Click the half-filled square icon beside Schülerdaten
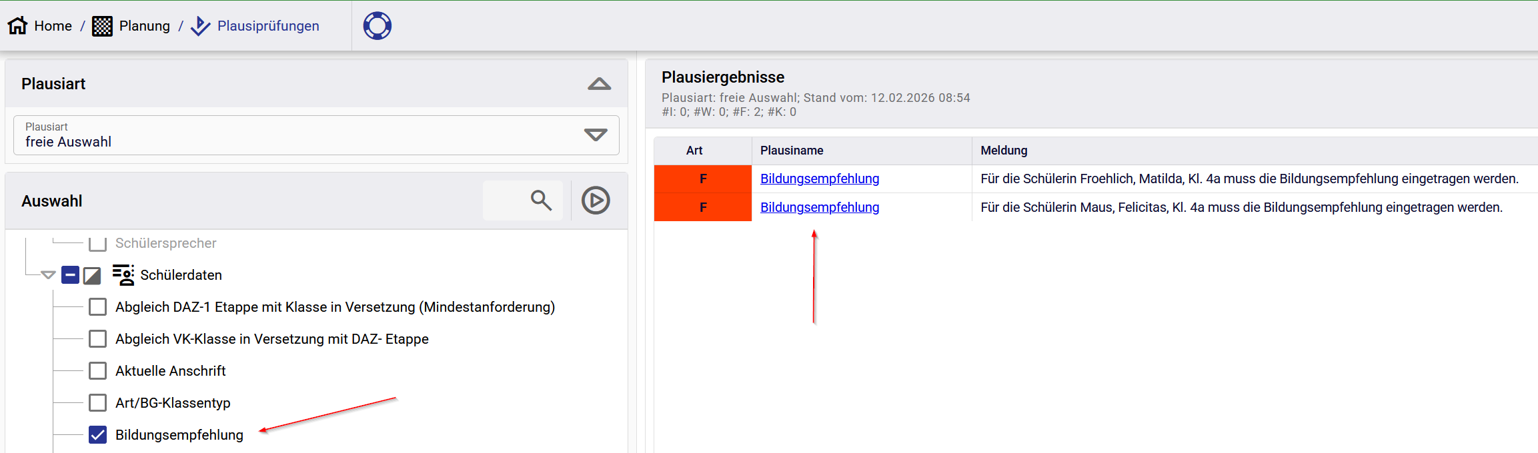This screenshot has height=453, width=1538. click(92, 275)
